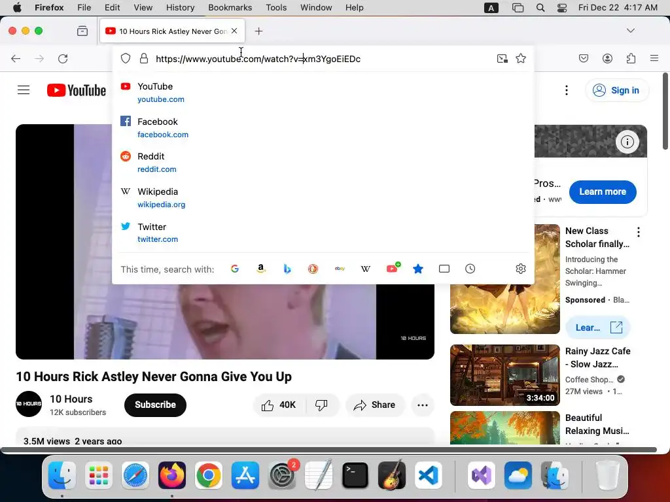Open Control Center in menu bar

561,8
